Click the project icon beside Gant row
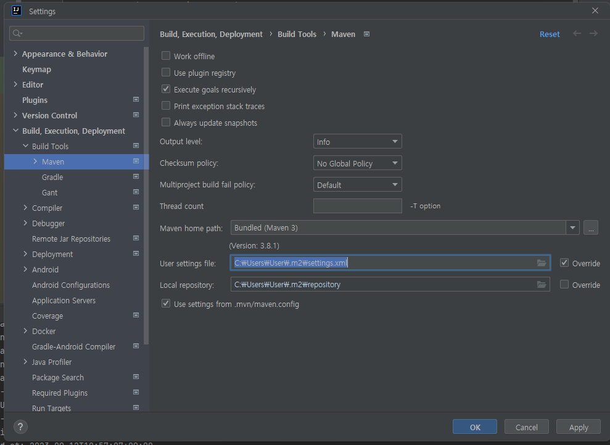This screenshot has width=610, height=445. coord(136,192)
